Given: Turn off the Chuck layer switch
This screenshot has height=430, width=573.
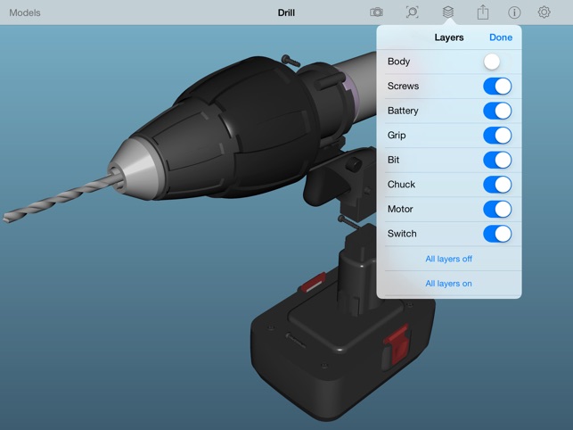Looking at the screenshot, I should pos(497,185).
